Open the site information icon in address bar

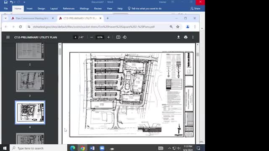(29, 27)
